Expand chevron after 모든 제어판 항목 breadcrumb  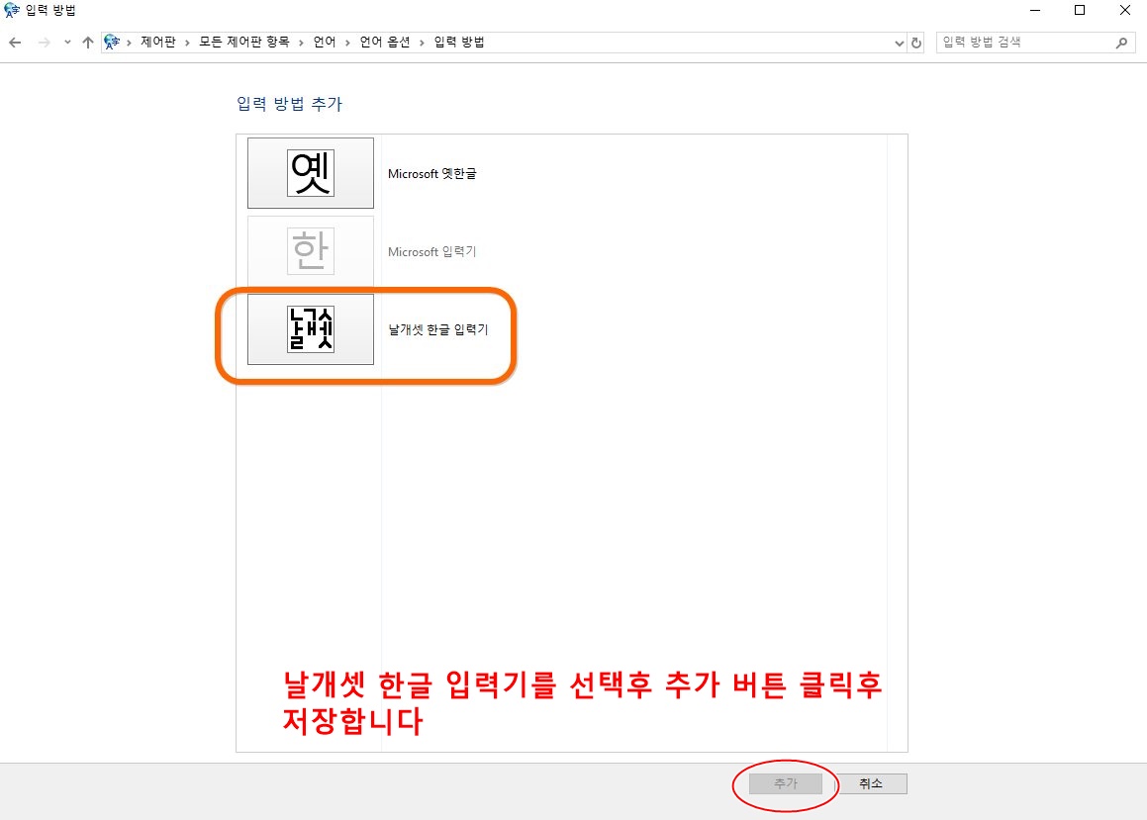[301, 43]
